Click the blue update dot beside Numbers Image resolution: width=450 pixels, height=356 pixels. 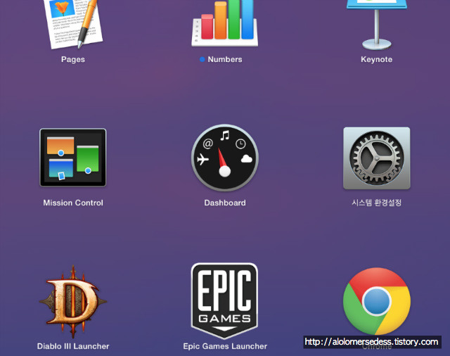point(202,59)
